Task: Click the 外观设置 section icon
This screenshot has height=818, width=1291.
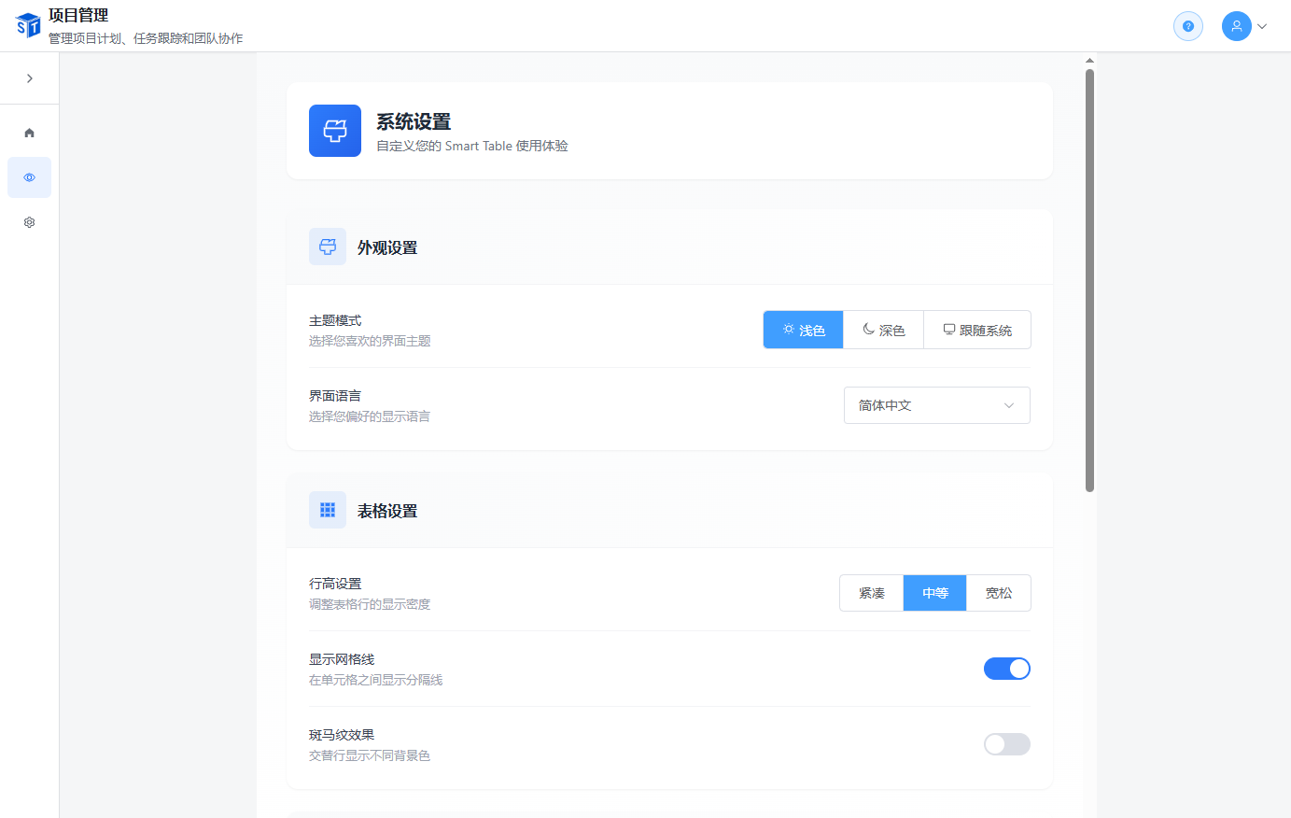Action: pos(328,247)
